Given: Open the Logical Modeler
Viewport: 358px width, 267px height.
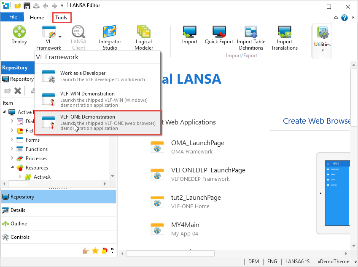Looking at the screenshot, I should pos(144,37).
